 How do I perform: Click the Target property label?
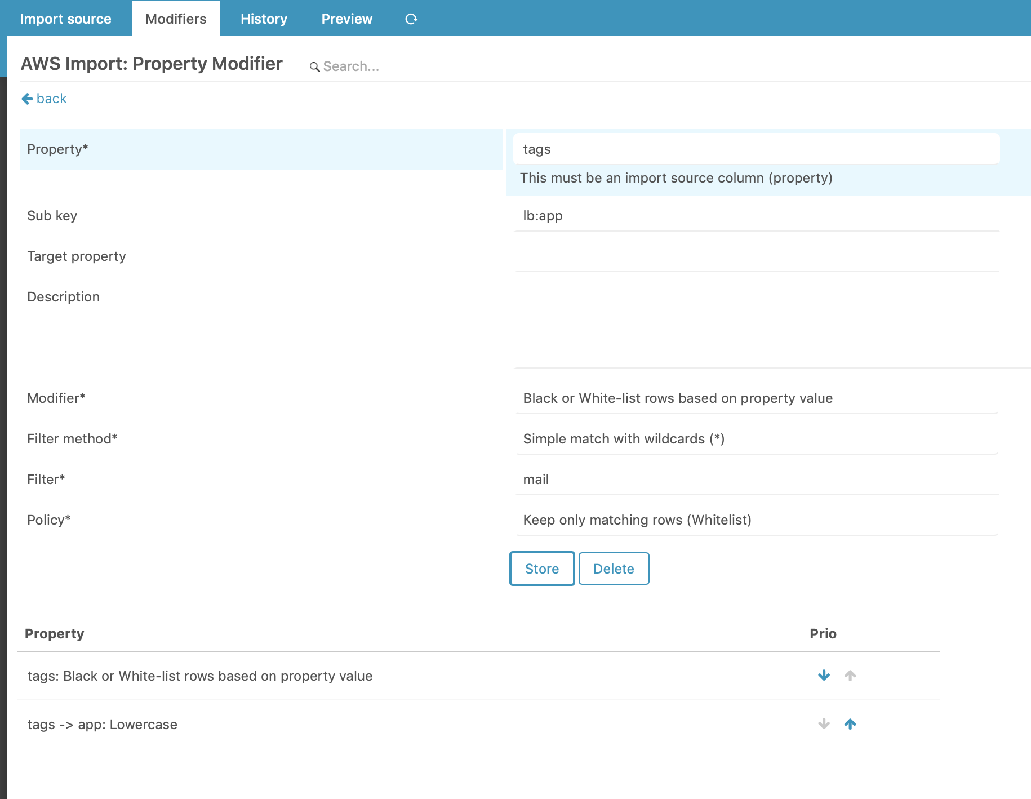pyautogui.click(x=76, y=256)
